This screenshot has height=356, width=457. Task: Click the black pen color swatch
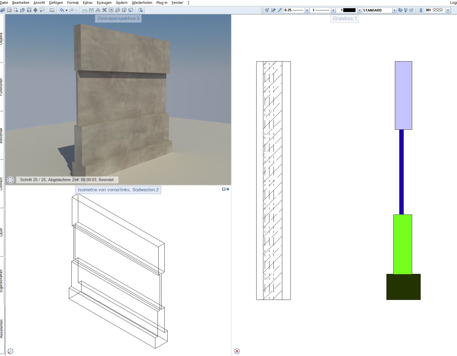pyautogui.click(x=349, y=10)
